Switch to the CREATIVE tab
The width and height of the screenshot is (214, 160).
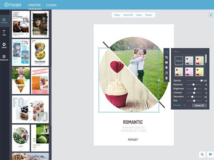(x=34, y=5)
